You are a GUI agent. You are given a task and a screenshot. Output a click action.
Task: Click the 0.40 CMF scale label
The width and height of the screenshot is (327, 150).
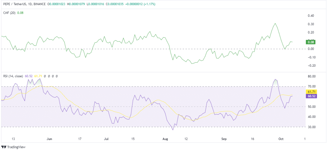click(x=311, y=16)
